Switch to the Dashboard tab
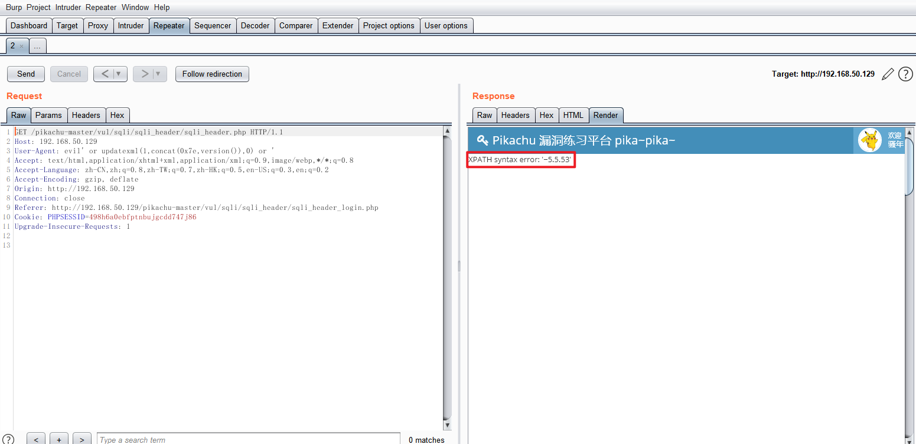This screenshot has width=916, height=444. [x=29, y=26]
